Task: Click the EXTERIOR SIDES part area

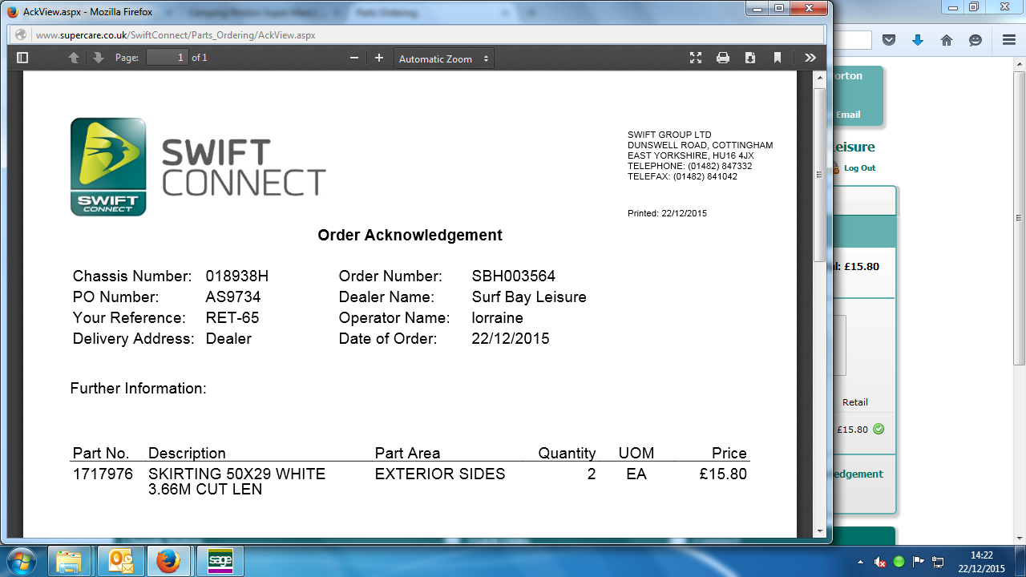Action: point(440,474)
